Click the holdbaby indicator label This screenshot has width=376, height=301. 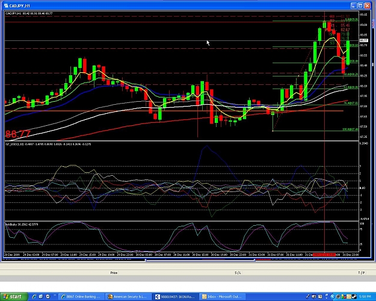22,225
